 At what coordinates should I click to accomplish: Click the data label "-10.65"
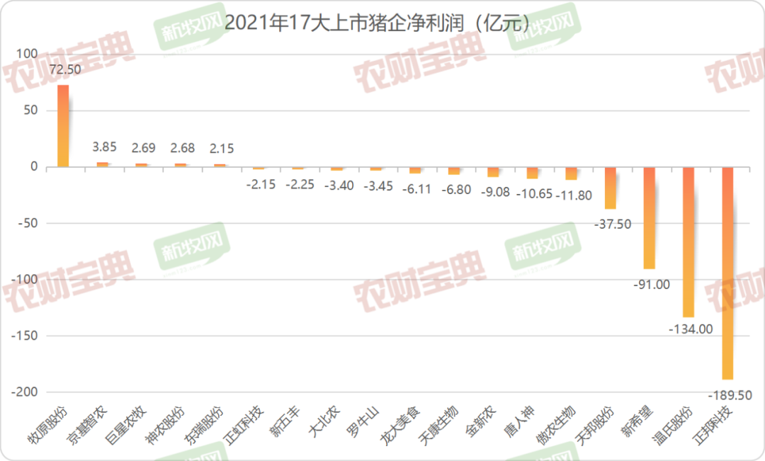534,193
